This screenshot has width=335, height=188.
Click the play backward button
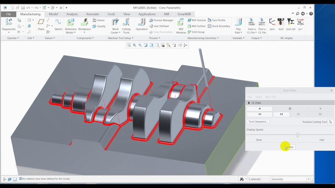click(260, 109)
